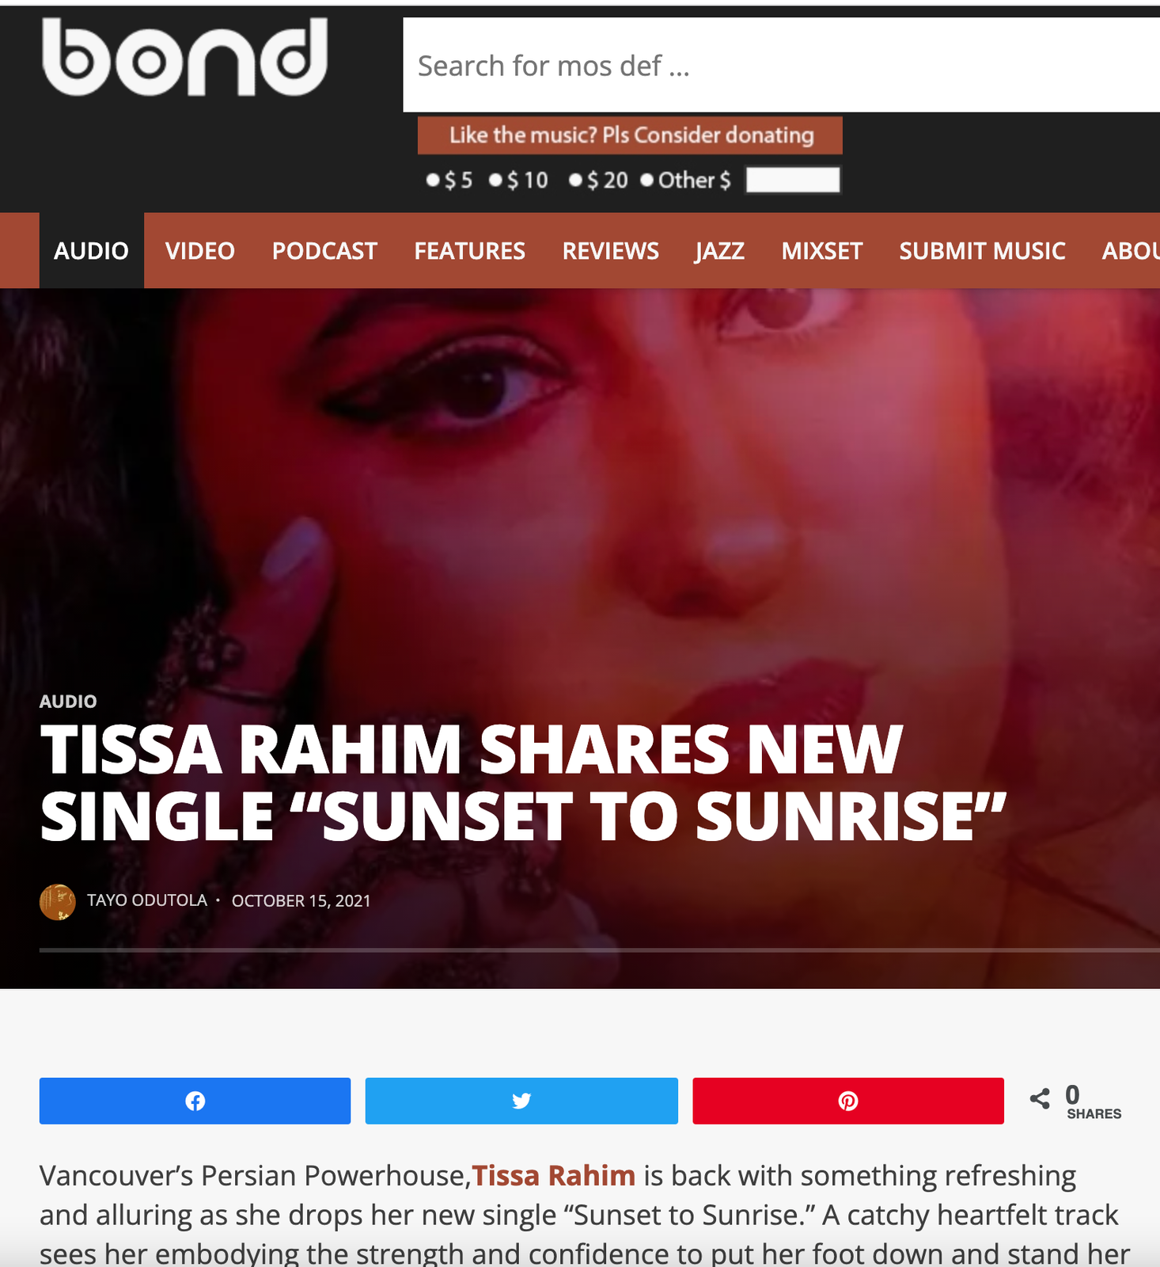Open the TAYO ODUTOLA author link
Viewport: 1160px width, 1267px height.
(x=147, y=900)
